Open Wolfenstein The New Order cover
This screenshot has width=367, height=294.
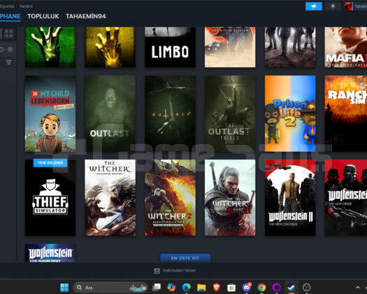click(346, 197)
